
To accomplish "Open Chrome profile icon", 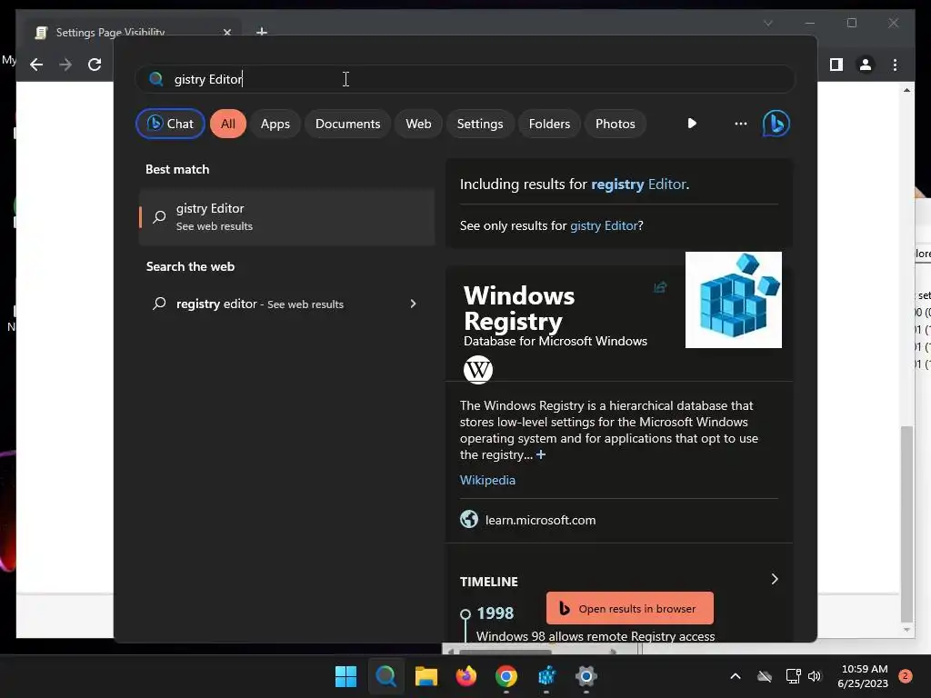I will 866,65.
